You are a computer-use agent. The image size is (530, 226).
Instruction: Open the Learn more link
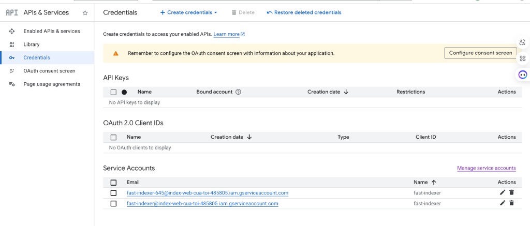[227, 34]
